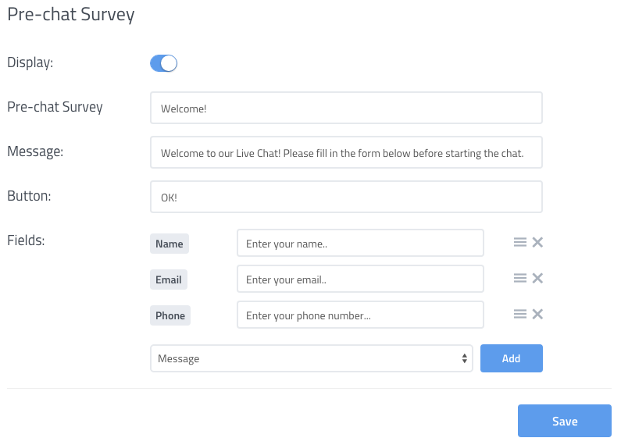Click the drag handle for Name field
Viewport: 621px width, 445px height.
[519, 243]
